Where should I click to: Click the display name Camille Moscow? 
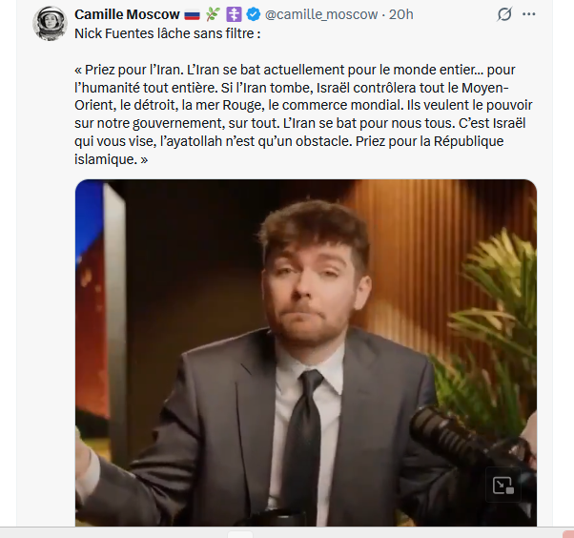tap(127, 15)
